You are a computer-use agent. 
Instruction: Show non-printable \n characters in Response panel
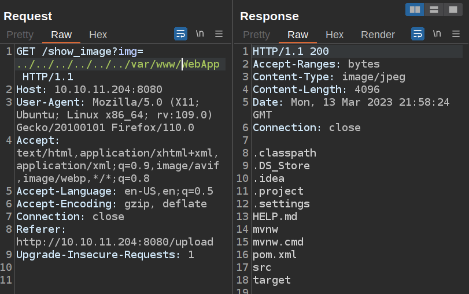(437, 34)
